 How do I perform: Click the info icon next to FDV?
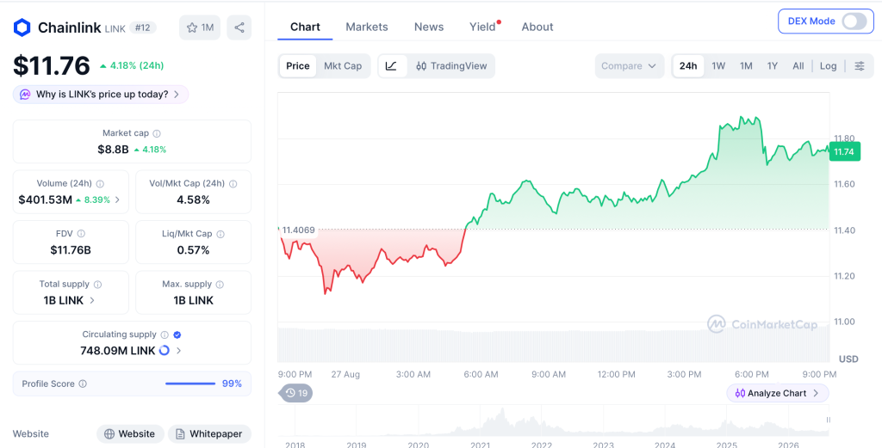(81, 234)
